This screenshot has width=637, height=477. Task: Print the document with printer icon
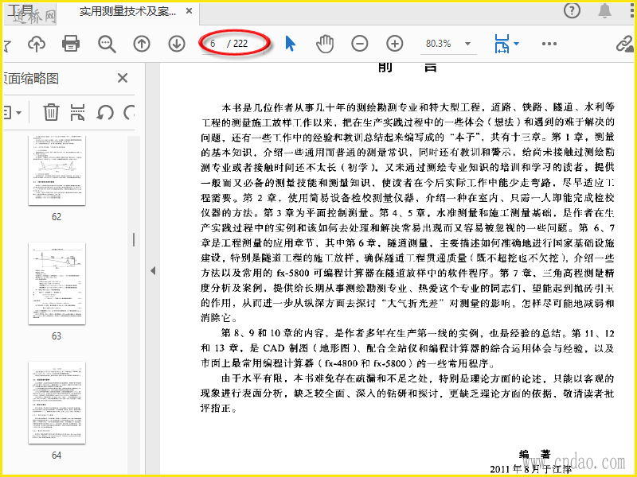click(x=71, y=44)
